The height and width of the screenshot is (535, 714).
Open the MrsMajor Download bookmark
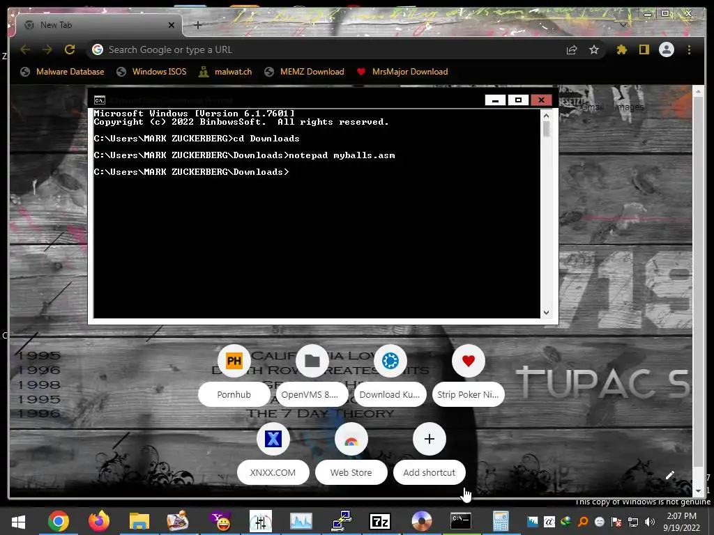402,72
